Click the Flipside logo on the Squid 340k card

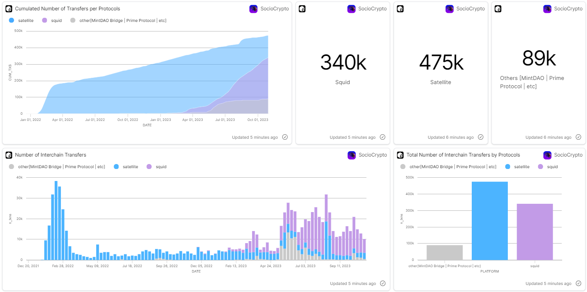(x=302, y=9)
